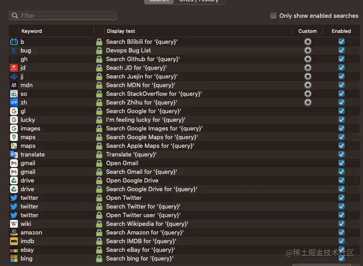Uncheck Enabled for I'm feeling lucky
Viewport: 363px width, 266px height.
pyautogui.click(x=342, y=120)
